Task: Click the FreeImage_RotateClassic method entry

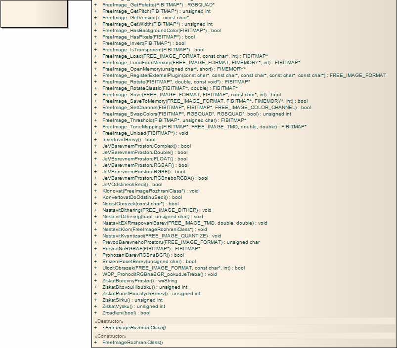Action: (x=170, y=88)
